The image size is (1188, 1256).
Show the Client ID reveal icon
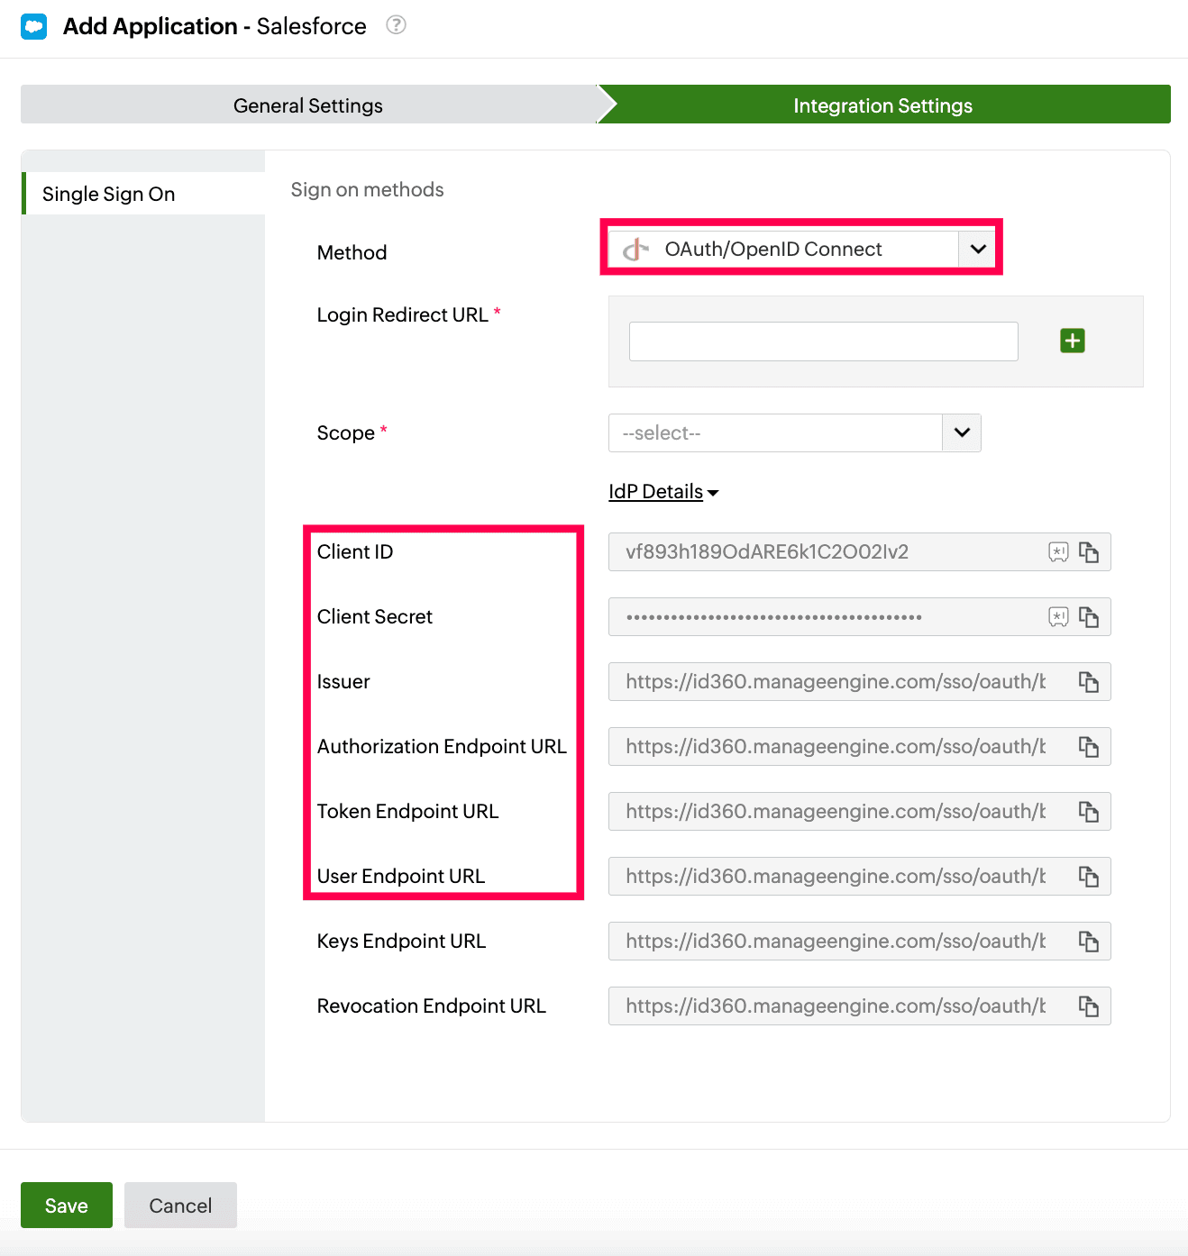point(1058,552)
